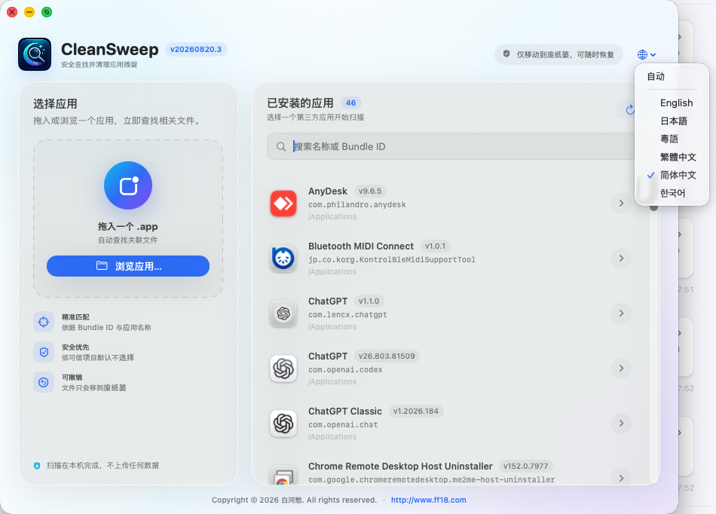Click the Copyright © 2026 footer text
The image size is (716, 514).
[x=294, y=500]
